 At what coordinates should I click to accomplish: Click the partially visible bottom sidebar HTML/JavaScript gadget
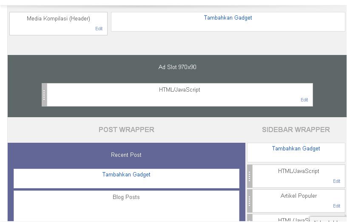point(289,219)
